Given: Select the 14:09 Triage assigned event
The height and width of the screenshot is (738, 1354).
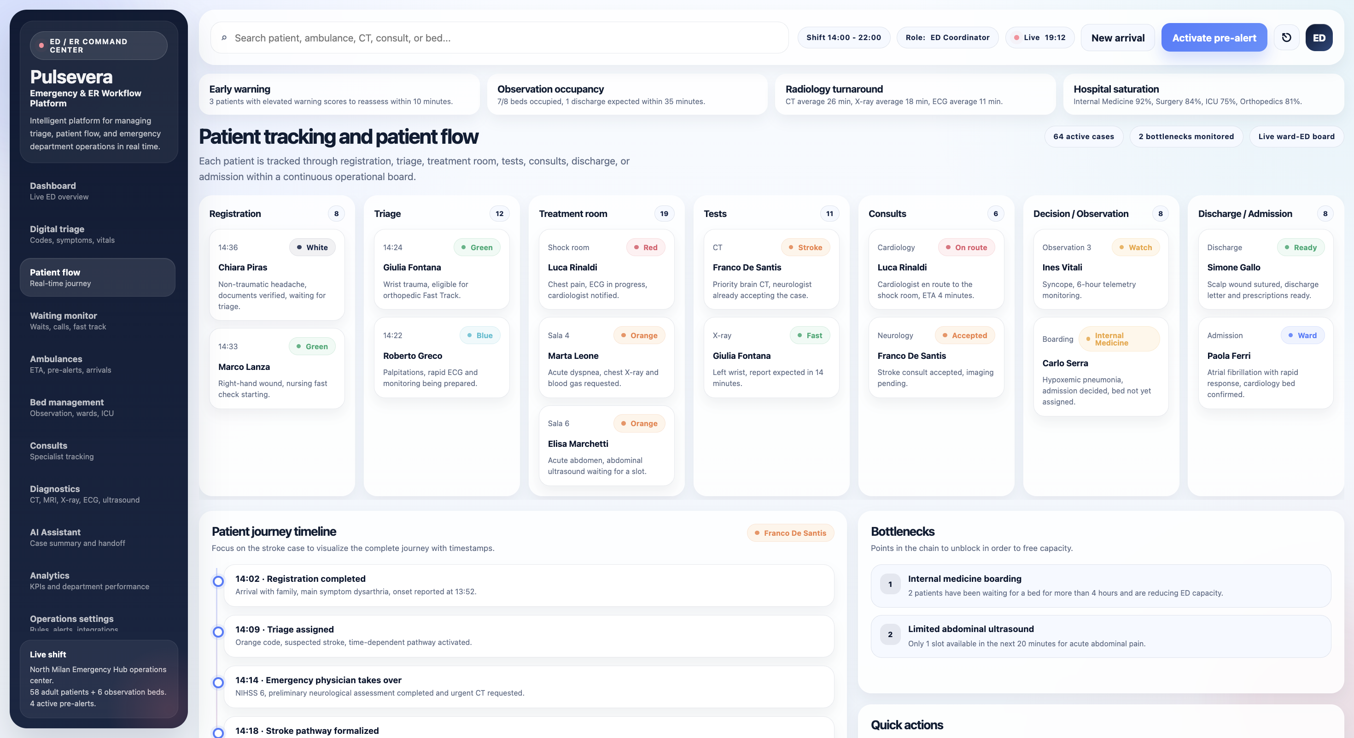Looking at the screenshot, I should point(529,636).
